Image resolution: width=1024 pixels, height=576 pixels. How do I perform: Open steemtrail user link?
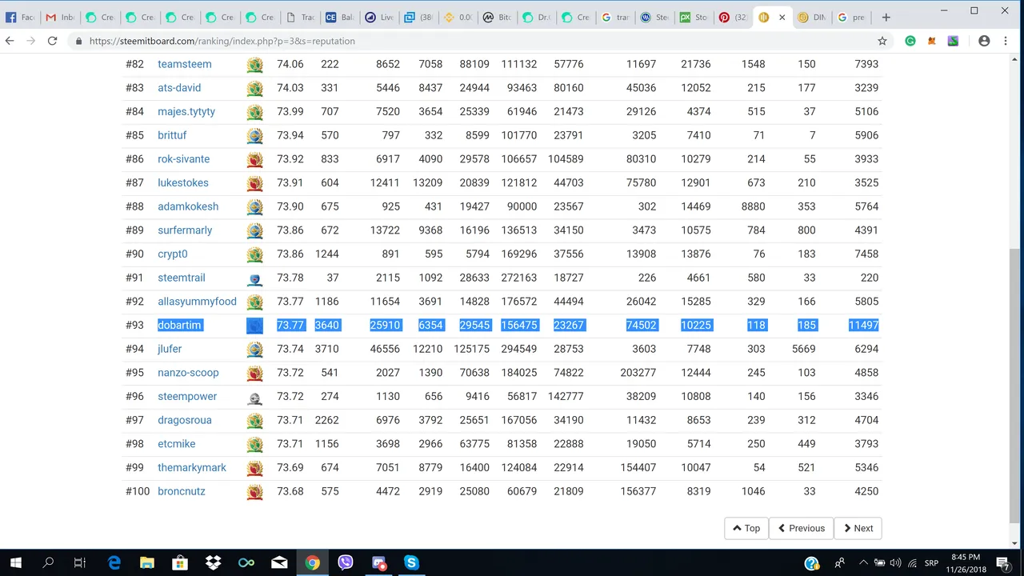pos(182,278)
